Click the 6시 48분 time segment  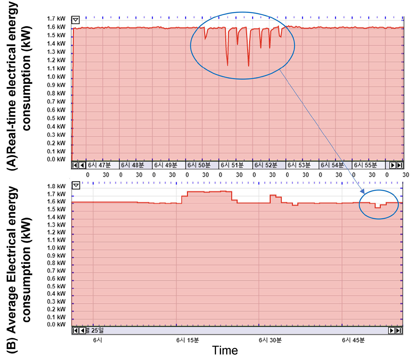tap(136, 165)
